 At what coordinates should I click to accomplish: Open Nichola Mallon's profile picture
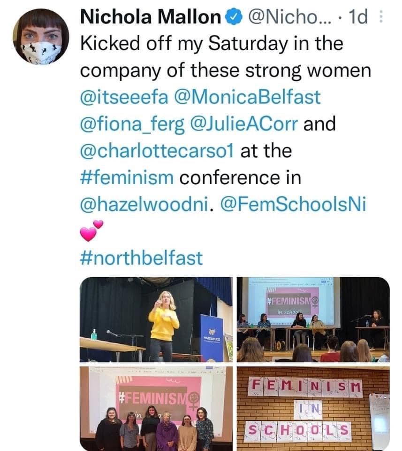[x=41, y=36]
